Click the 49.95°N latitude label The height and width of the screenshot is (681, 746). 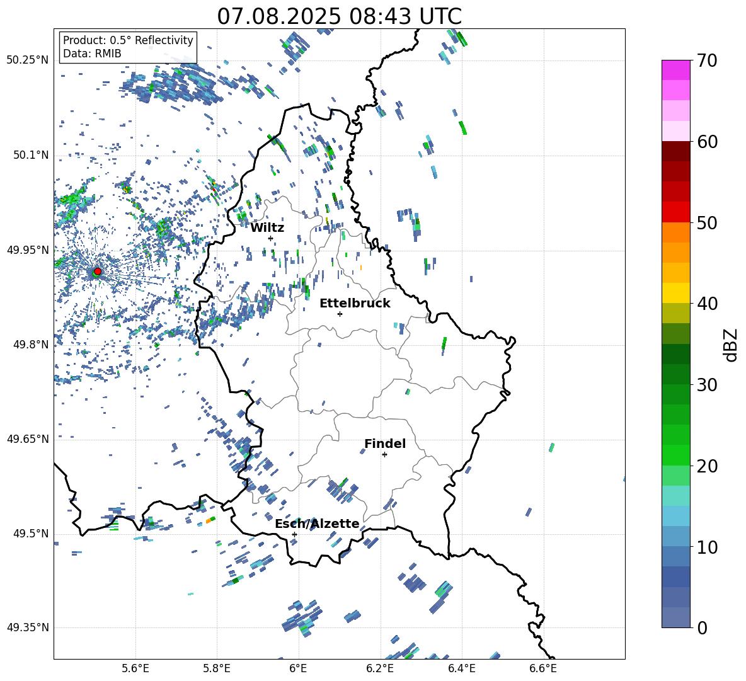[28, 249]
